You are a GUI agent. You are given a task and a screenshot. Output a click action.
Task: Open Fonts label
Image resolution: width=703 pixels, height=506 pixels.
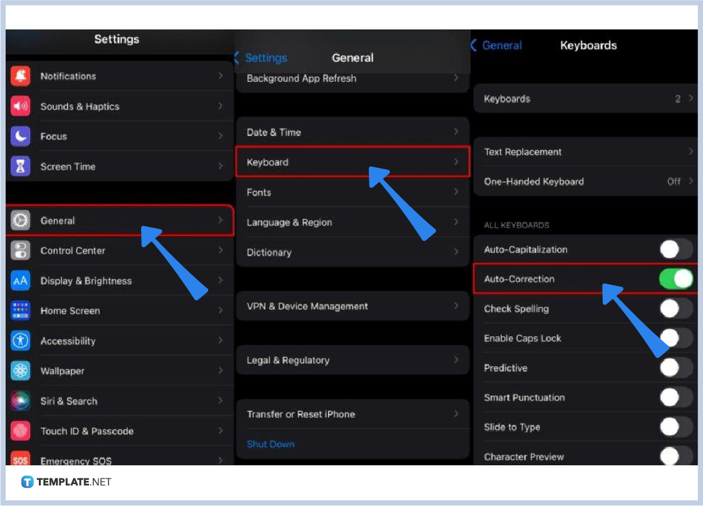pos(259,192)
